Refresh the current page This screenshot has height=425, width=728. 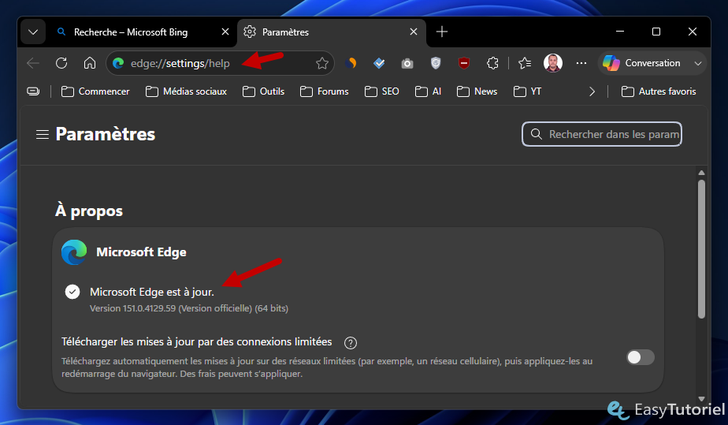tap(61, 63)
